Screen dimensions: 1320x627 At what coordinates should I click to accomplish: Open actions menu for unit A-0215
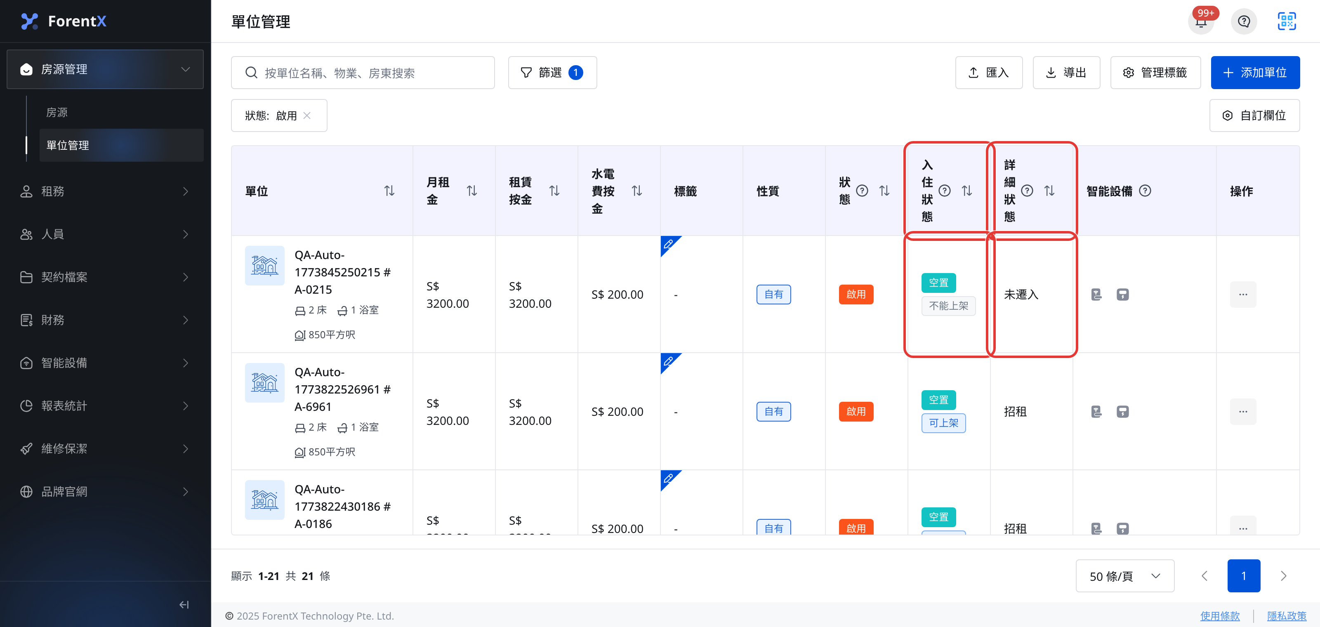1243,295
